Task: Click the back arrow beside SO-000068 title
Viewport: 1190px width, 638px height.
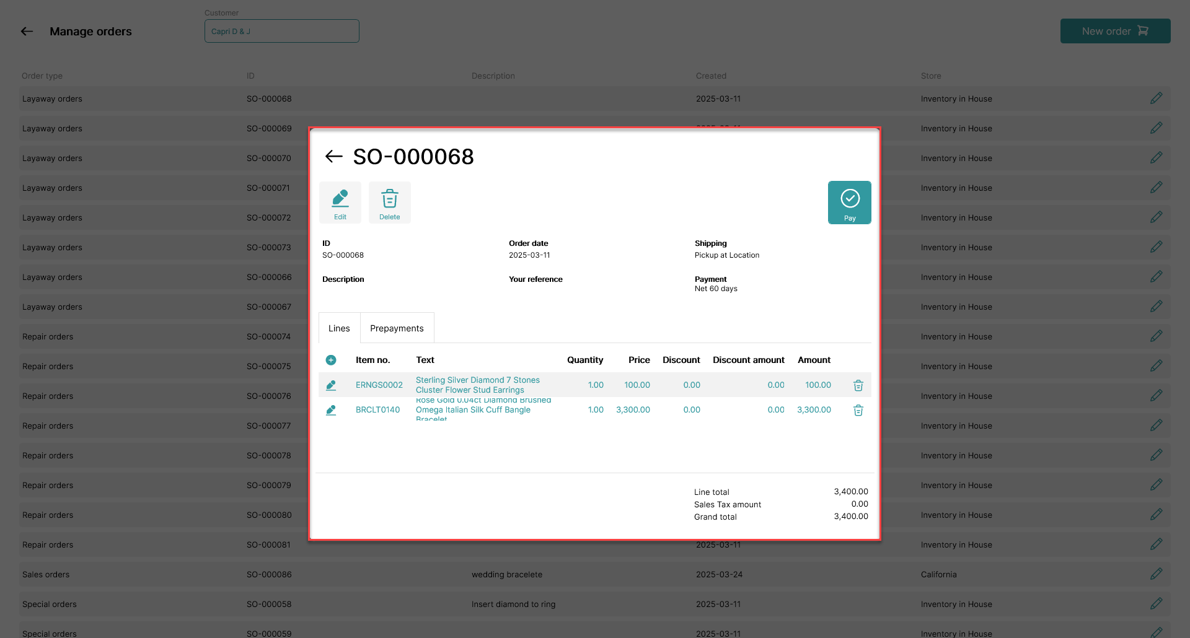Action: pos(334,157)
